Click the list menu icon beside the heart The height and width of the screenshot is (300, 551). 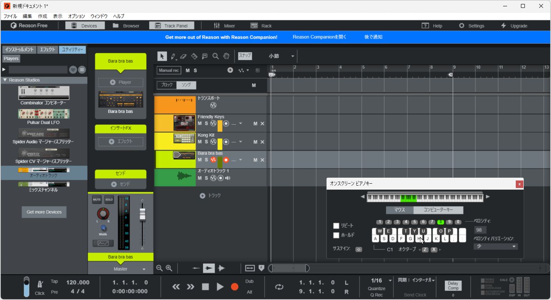pyautogui.click(x=82, y=70)
